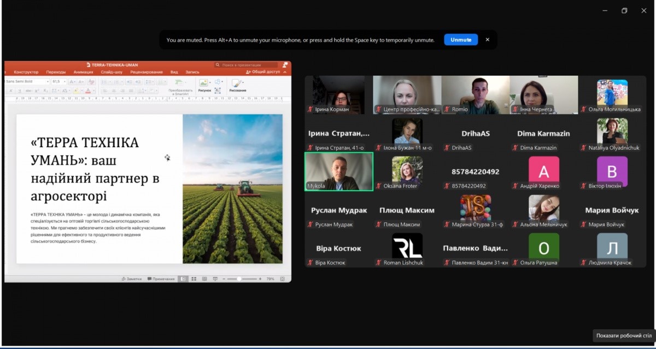Click Показати робочий стіл button
656x349 pixels.
point(623,336)
